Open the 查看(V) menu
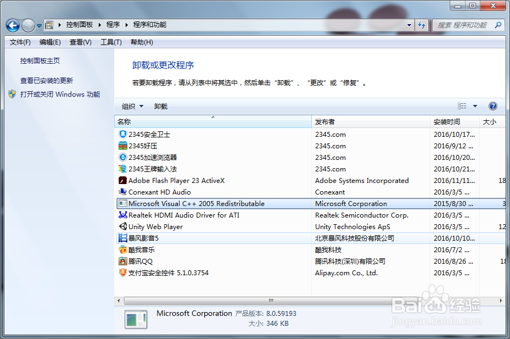This screenshot has width=510, height=339. point(80,42)
